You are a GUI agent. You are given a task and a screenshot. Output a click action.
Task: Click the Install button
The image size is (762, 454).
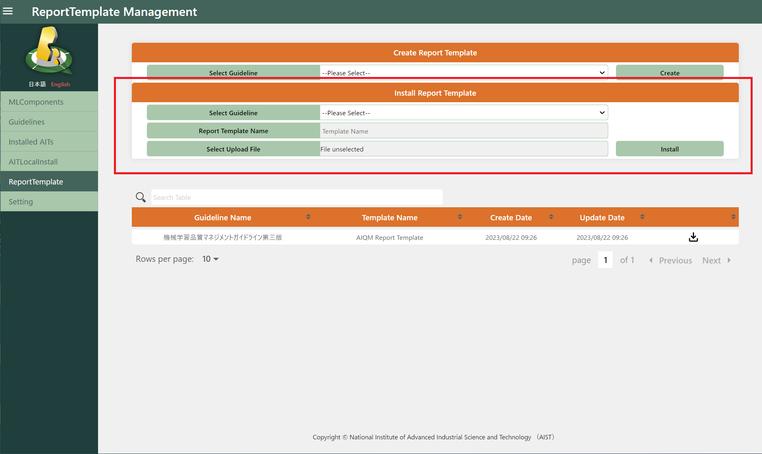669,149
